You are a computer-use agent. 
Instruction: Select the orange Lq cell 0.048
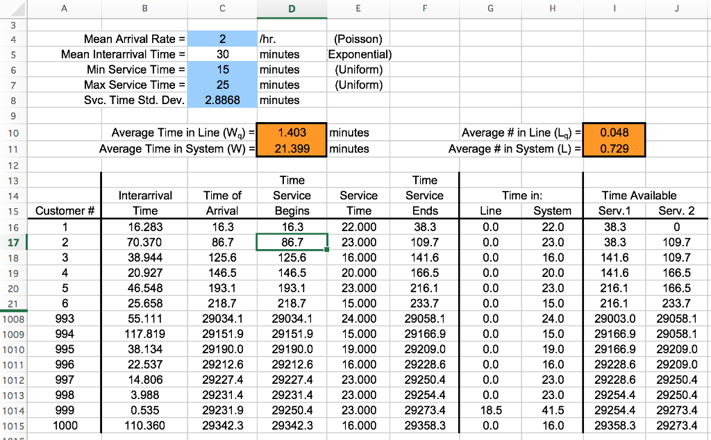coord(614,133)
